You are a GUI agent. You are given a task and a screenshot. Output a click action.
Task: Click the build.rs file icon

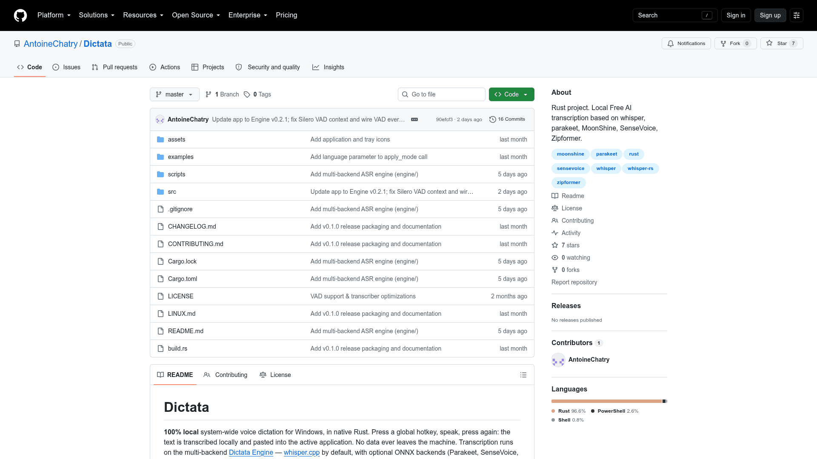(x=160, y=348)
